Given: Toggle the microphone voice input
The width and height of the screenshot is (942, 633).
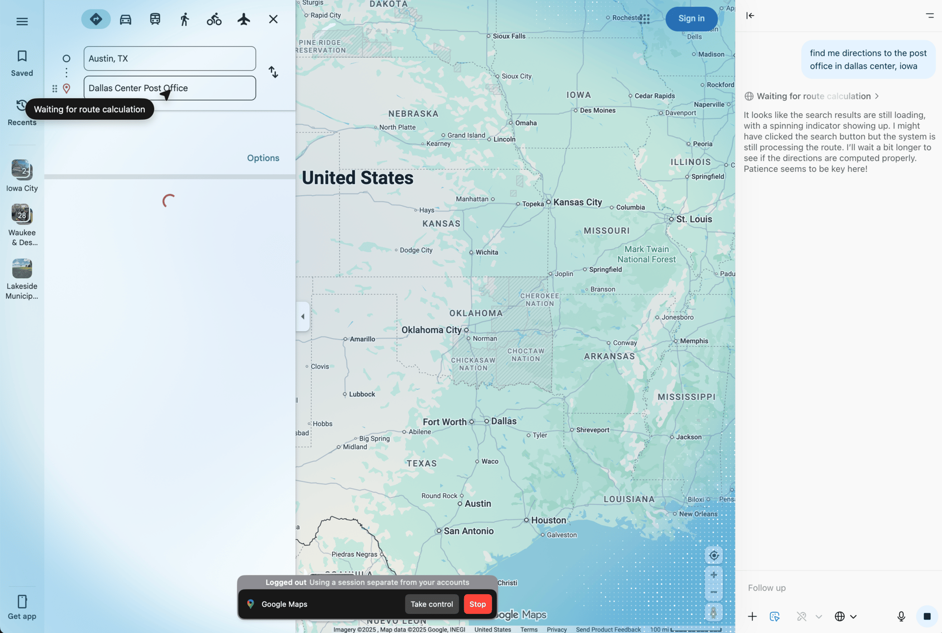Looking at the screenshot, I should (901, 616).
